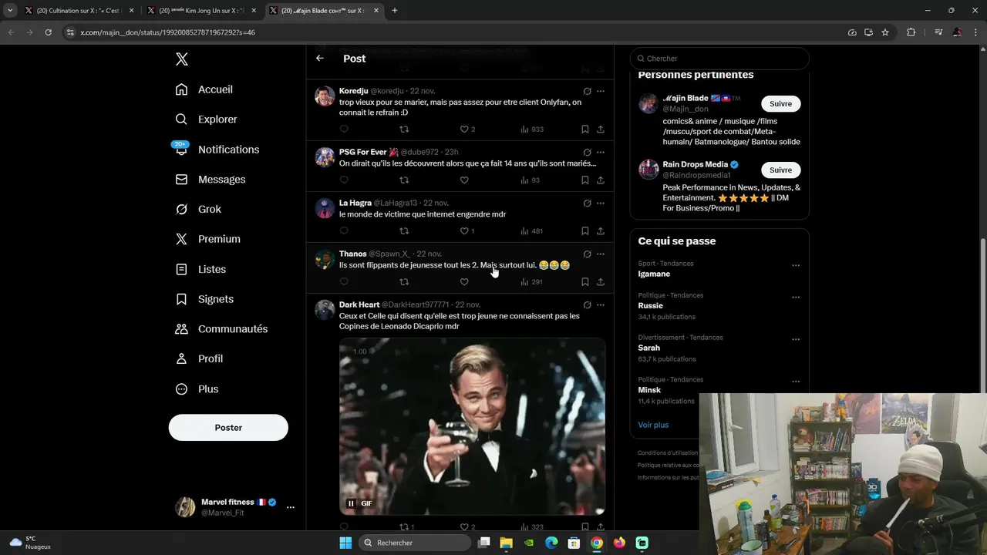Click the Windows Rechercher search box
The image size is (987, 555).
(x=416, y=543)
